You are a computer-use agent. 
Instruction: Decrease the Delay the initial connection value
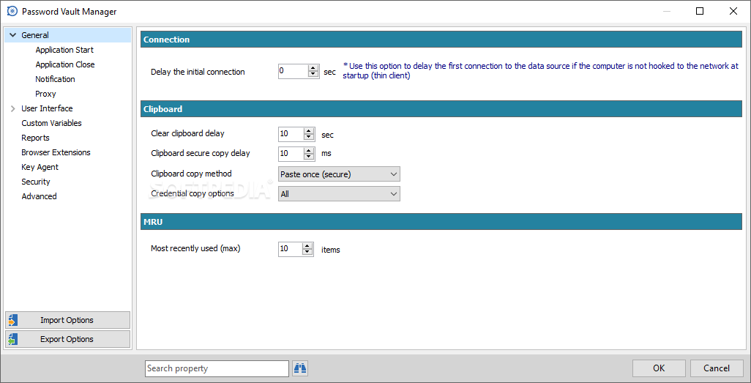point(314,75)
